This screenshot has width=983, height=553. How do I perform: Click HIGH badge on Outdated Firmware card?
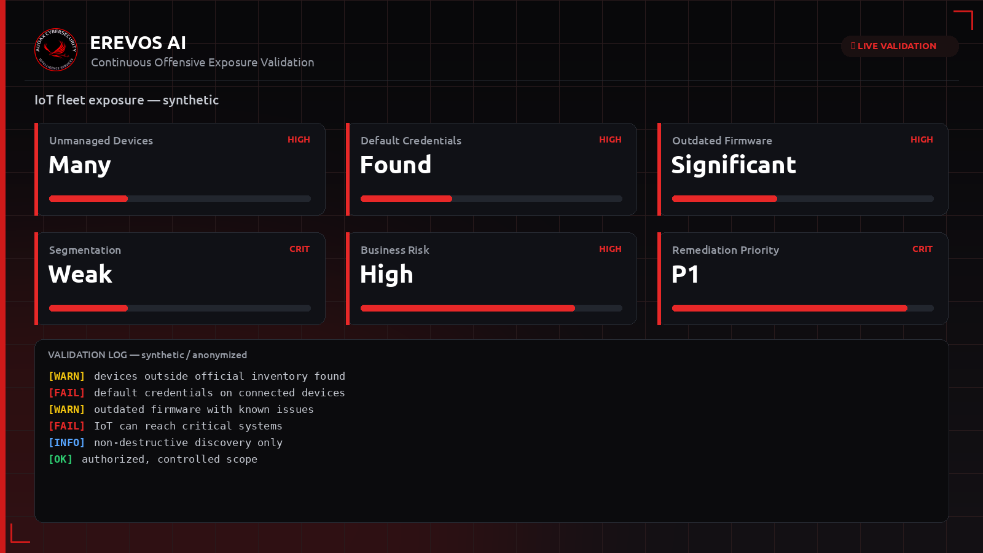click(x=922, y=139)
